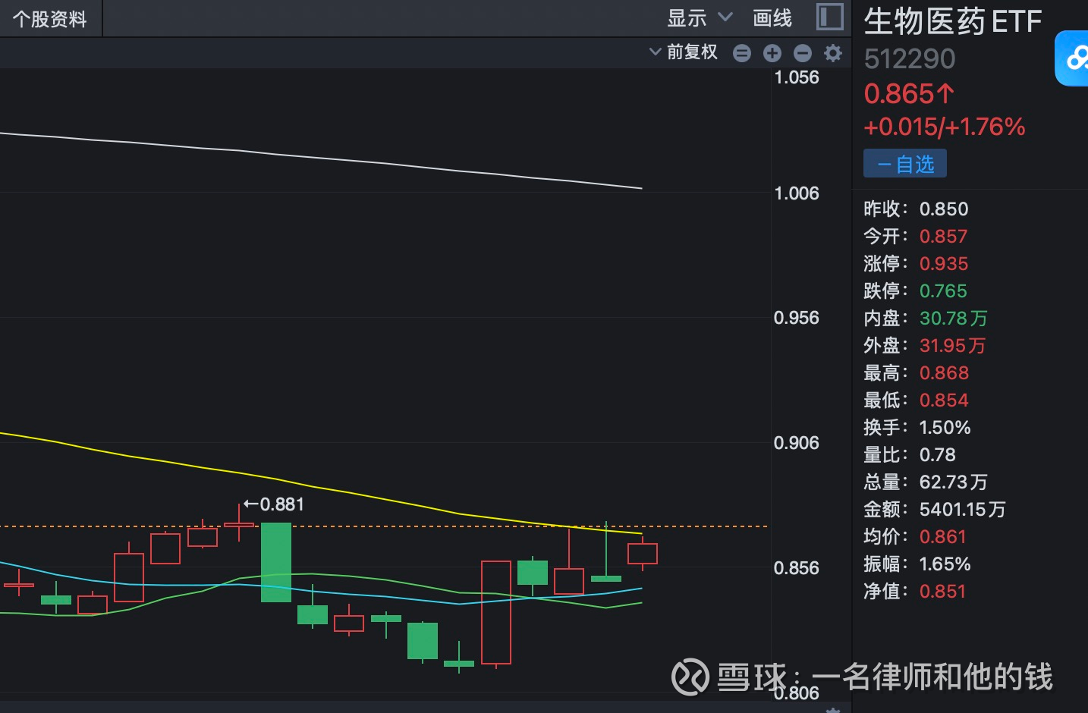Screen dimensions: 1088x713
Task: Click the 内盘 value 30.78万
Action: click(x=953, y=318)
